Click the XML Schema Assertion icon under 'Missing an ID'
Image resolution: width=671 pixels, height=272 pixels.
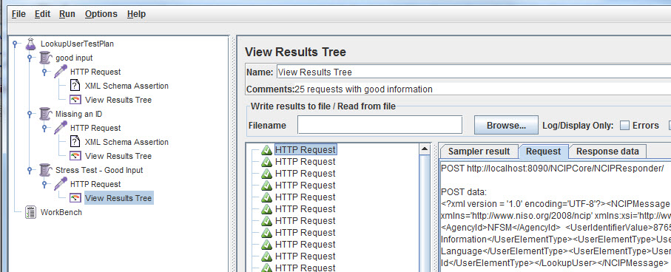tap(75, 142)
